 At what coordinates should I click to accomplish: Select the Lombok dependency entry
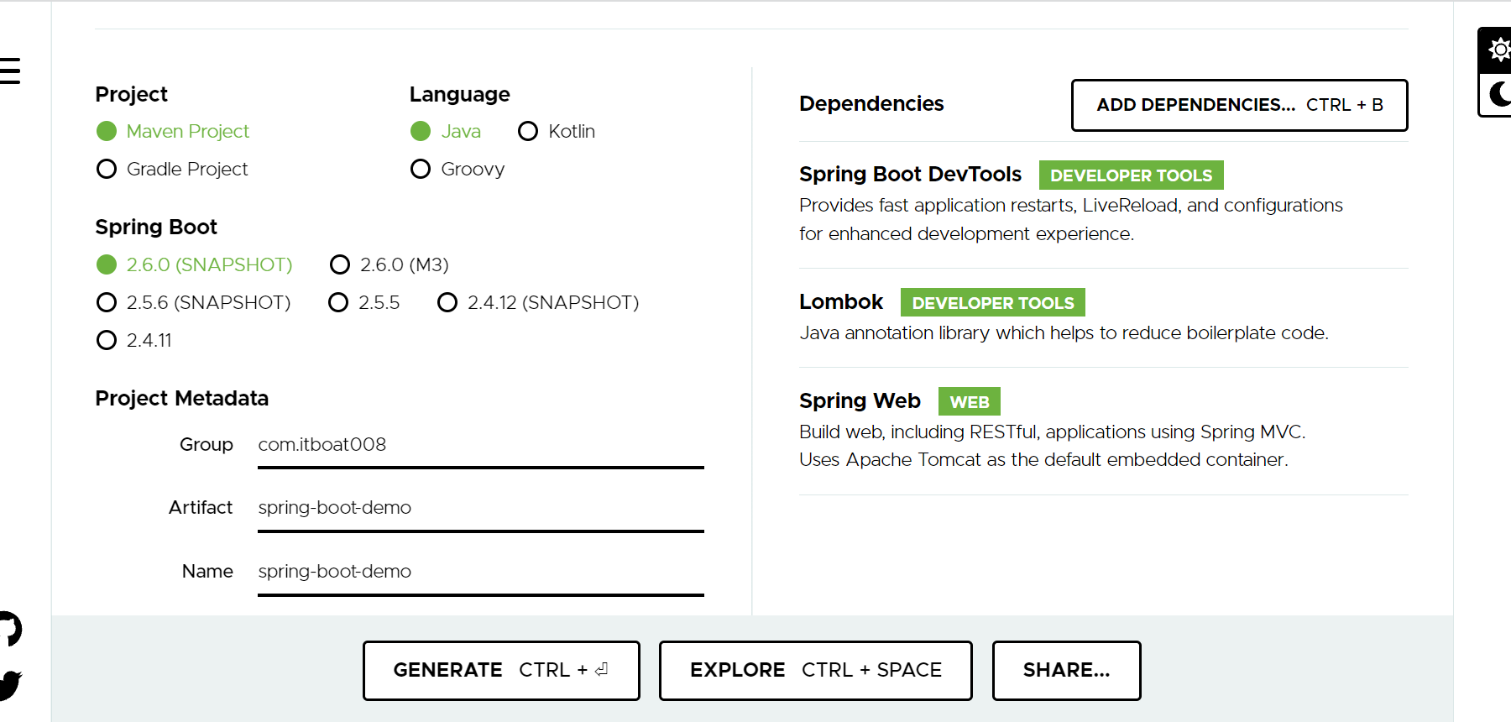[x=841, y=302]
